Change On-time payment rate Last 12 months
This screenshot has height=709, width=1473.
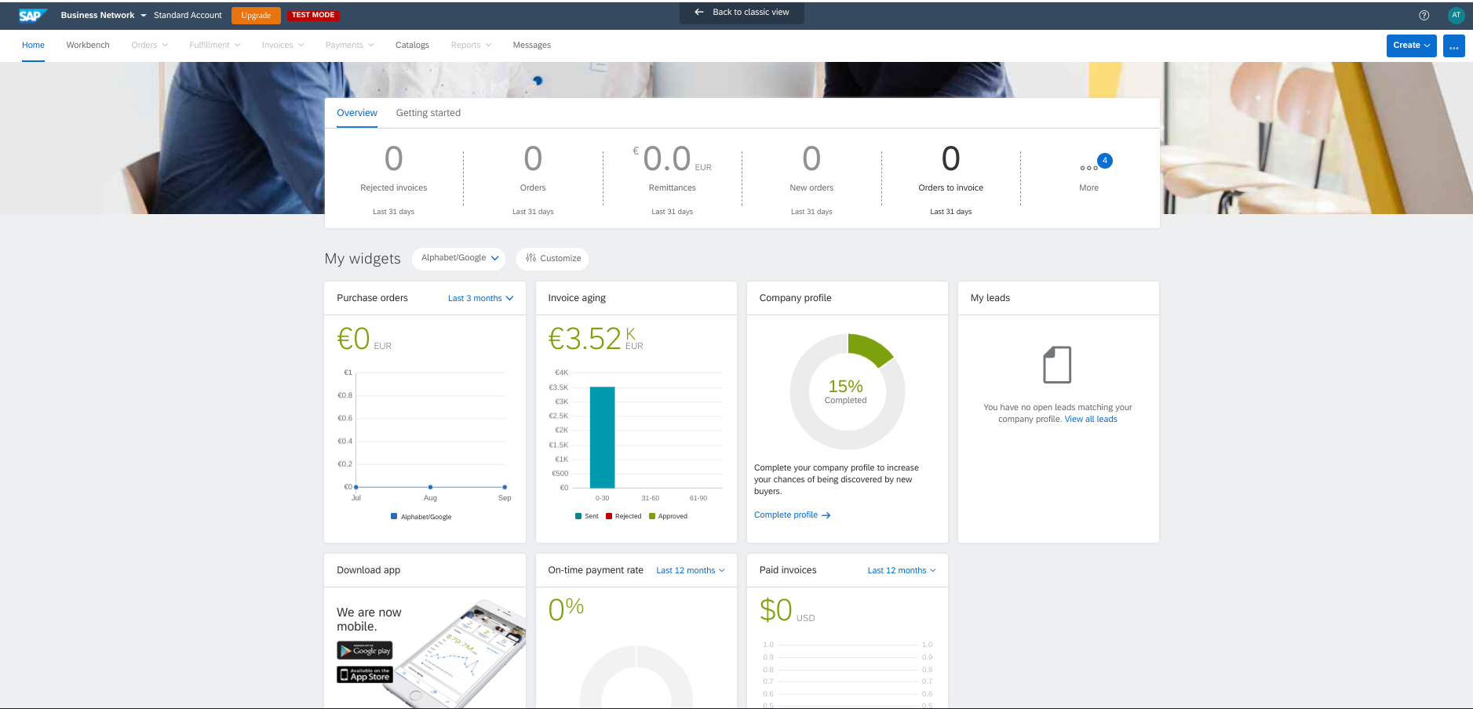pyautogui.click(x=691, y=571)
